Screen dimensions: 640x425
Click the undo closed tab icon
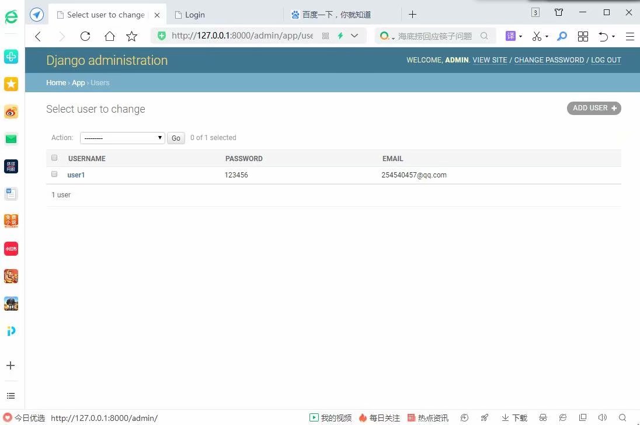click(x=603, y=36)
